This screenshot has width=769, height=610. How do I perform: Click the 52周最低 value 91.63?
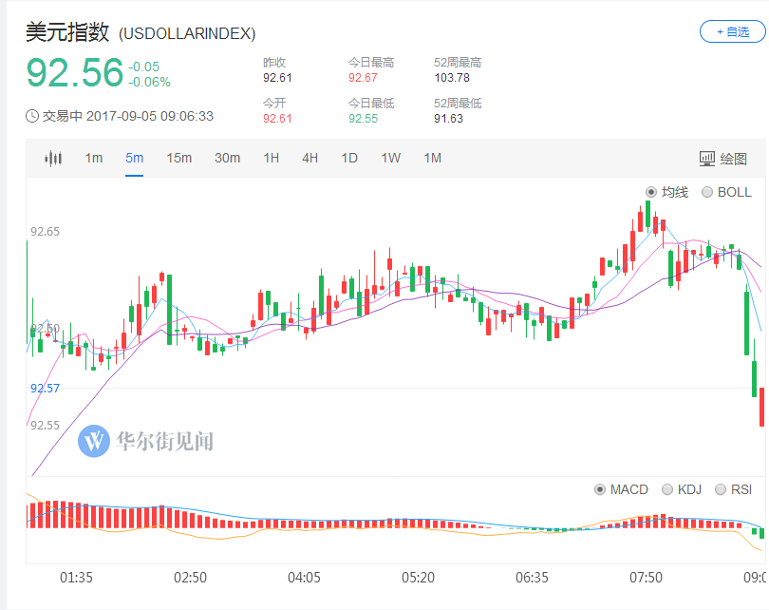(448, 118)
